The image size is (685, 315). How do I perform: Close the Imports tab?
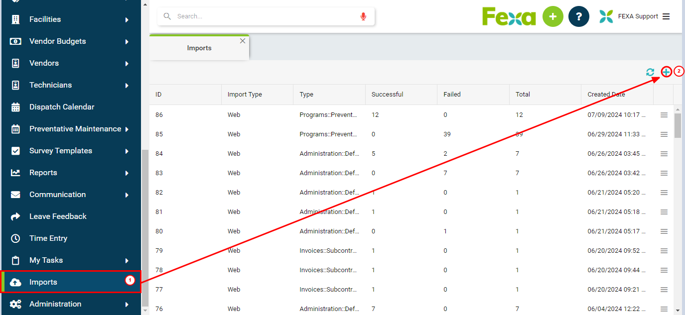point(243,41)
